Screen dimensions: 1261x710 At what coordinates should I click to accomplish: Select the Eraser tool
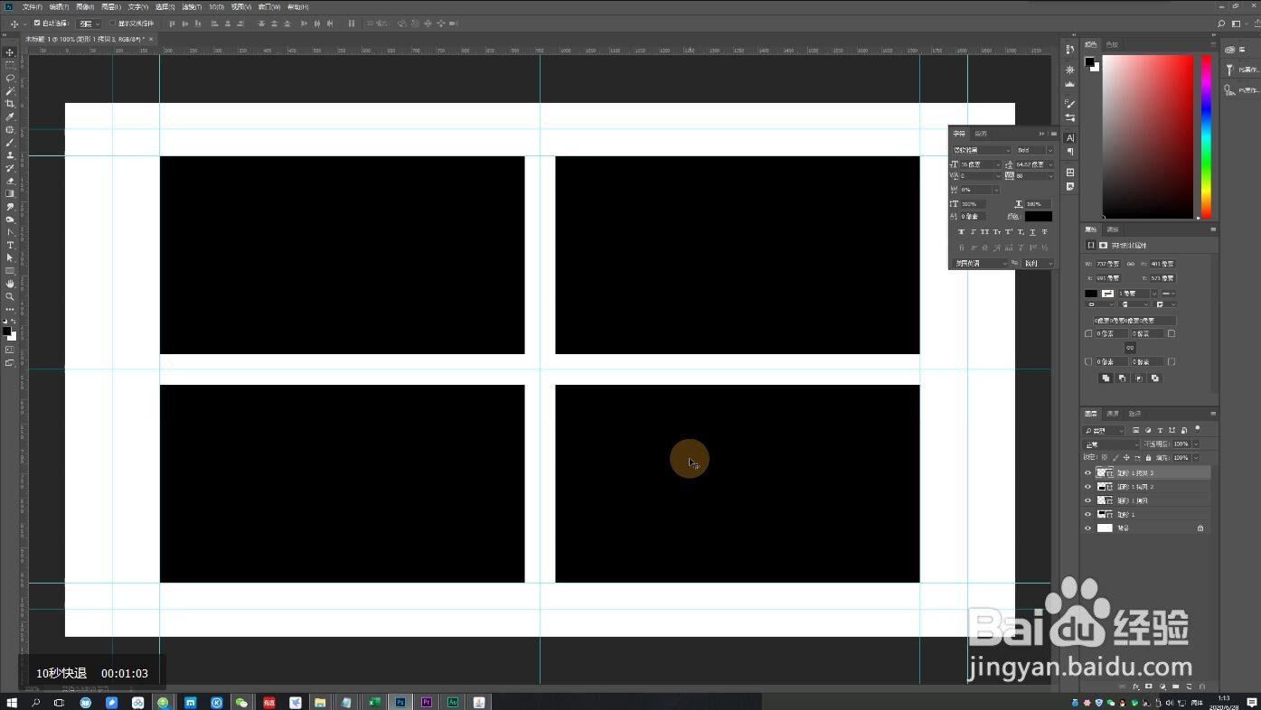(10, 181)
